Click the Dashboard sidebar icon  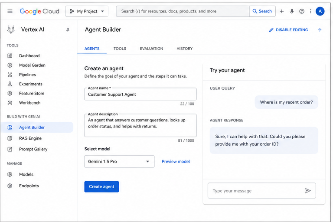point(10,55)
